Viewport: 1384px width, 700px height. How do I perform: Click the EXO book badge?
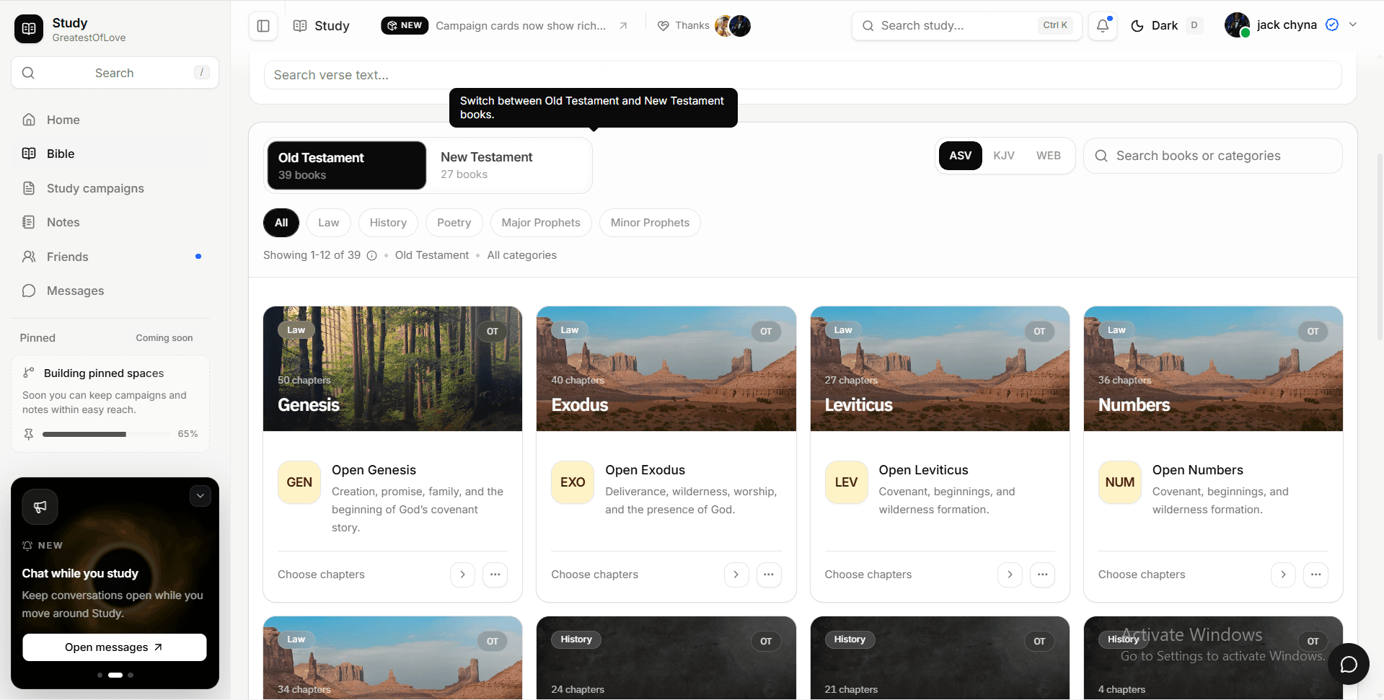pyautogui.click(x=573, y=482)
